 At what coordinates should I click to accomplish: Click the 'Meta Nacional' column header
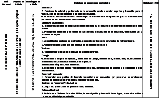coord(6,3)
